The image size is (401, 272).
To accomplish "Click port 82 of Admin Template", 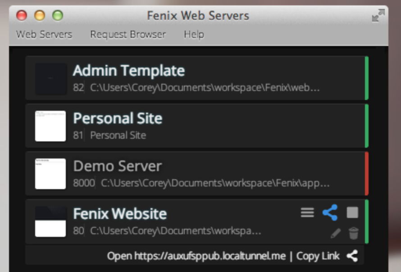I will pos(78,88).
